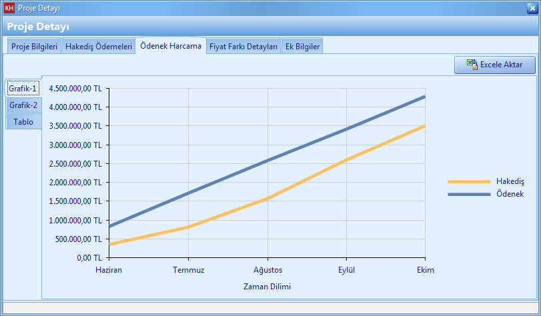Click the Zaman Dilimi axis title
Viewport: 541px width, 316px height.
tap(267, 286)
